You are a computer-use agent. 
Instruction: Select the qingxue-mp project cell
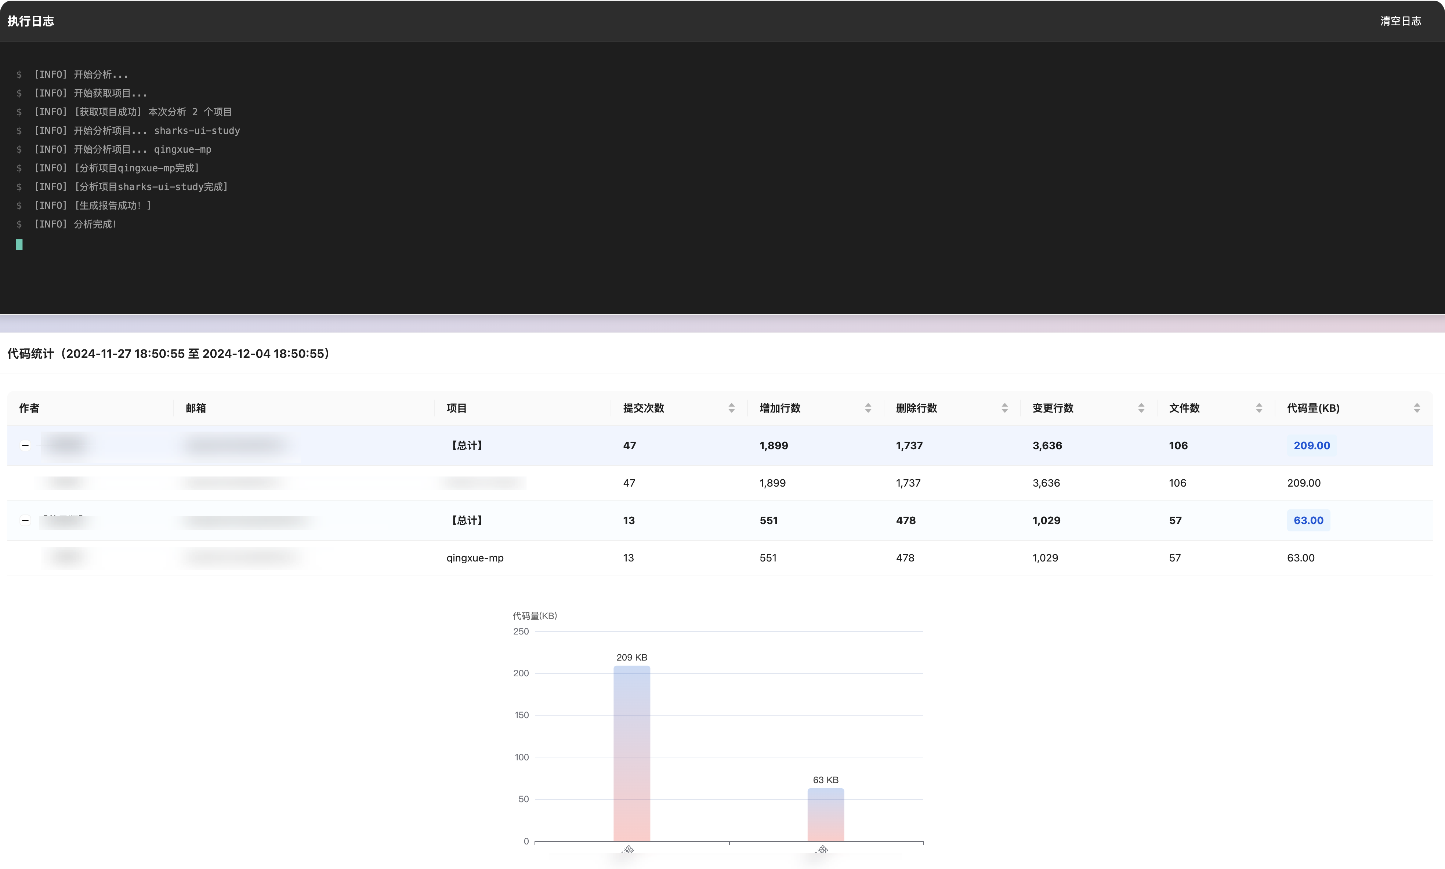(x=474, y=558)
